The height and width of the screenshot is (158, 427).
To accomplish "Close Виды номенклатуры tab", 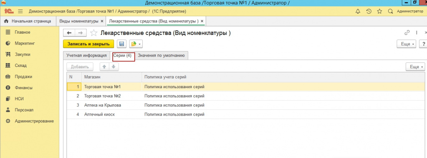I will [x=102, y=21].
